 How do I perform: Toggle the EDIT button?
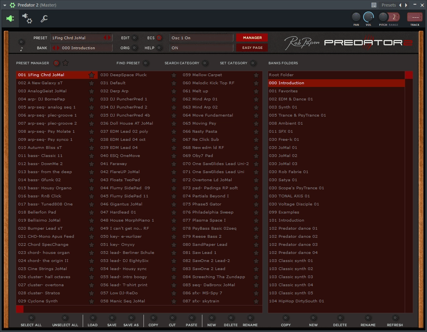[x=135, y=38]
